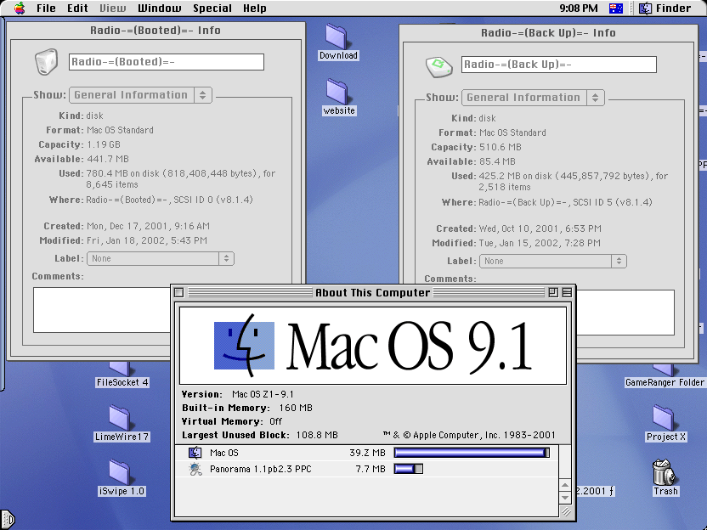Open Show dropdown in Booted Info window

tap(140, 95)
